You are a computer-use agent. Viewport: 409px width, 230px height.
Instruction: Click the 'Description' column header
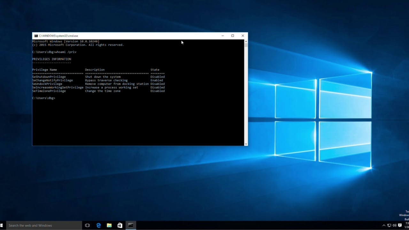pos(95,70)
